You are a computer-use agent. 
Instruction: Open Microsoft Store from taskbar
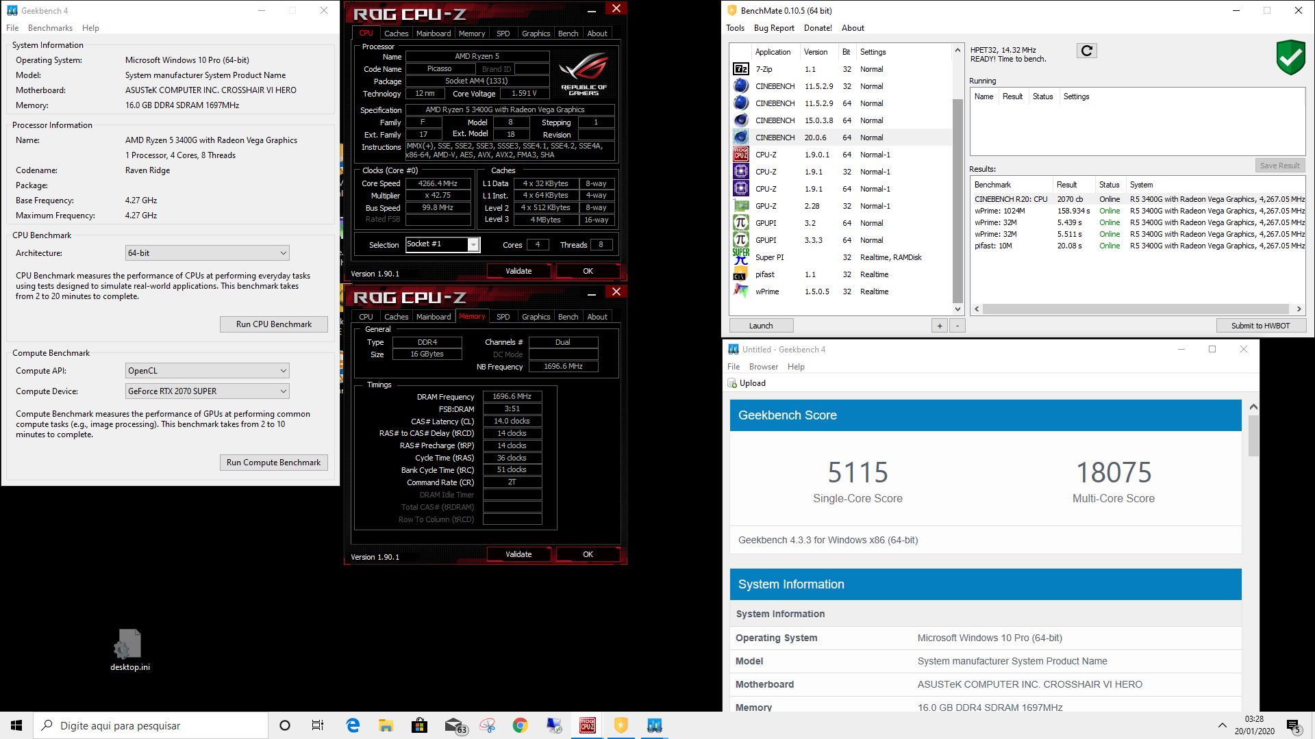(x=419, y=725)
